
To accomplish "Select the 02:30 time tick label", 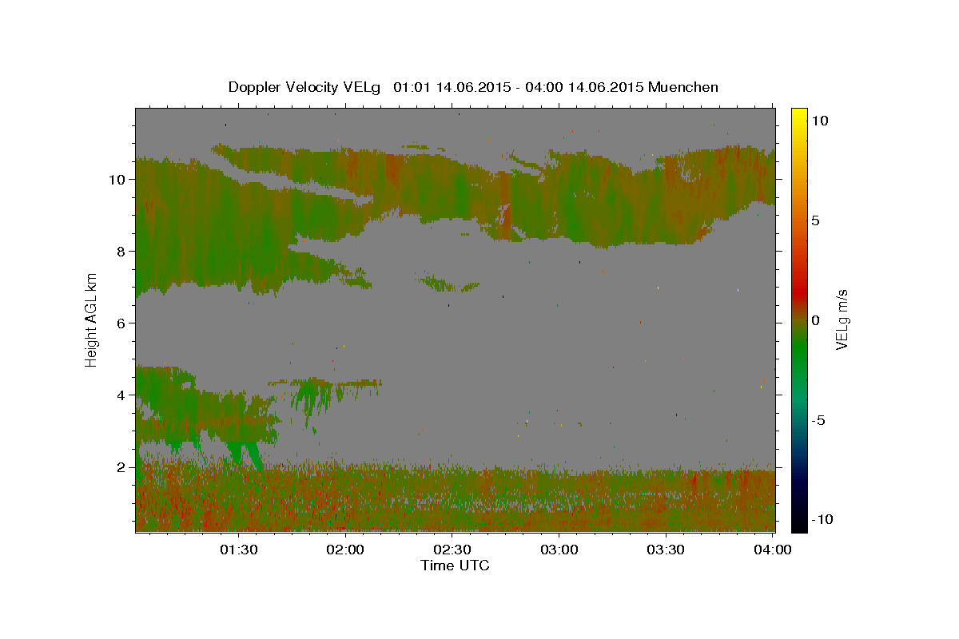I will [x=452, y=550].
